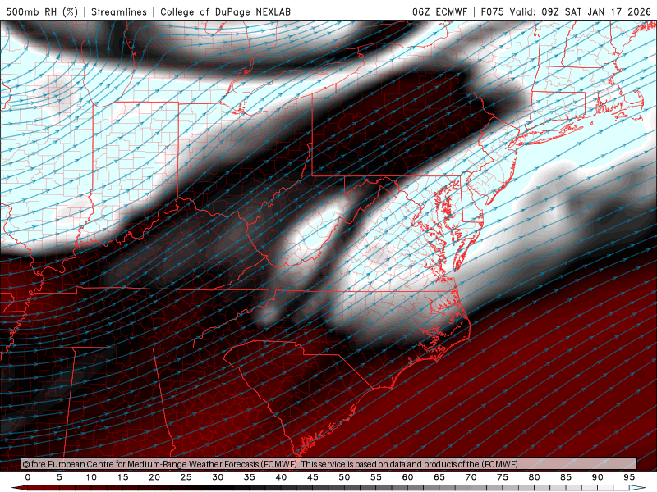657x492 pixels.
Task: Click the "35" colorbar label
Action: pyautogui.click(x=250, y=477)
